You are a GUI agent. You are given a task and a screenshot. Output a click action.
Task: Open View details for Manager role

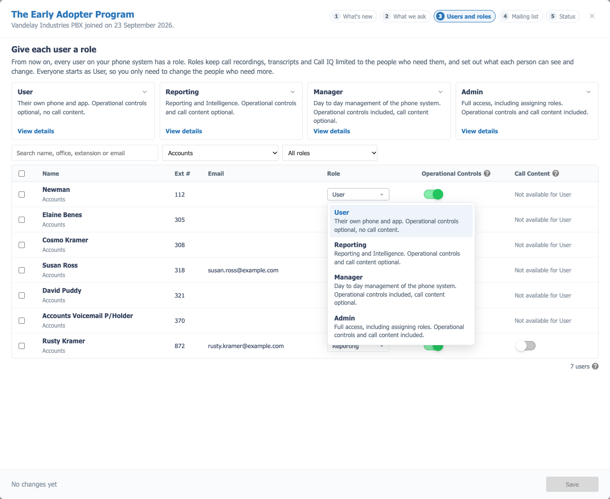(332, 131)
